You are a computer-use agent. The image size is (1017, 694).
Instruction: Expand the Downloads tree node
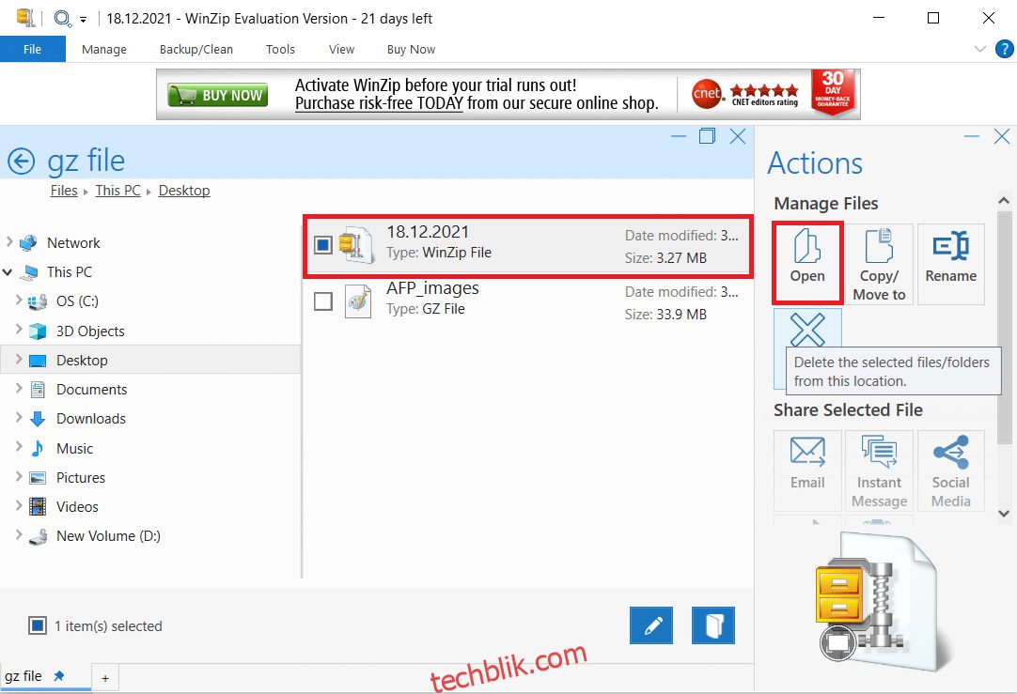(19, 417)
